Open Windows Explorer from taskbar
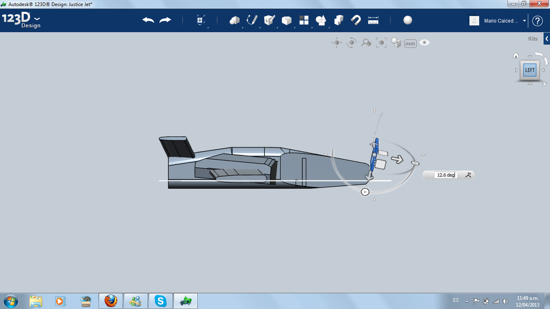The height and width of the screenshot is (309, 550). click(36, 301)
